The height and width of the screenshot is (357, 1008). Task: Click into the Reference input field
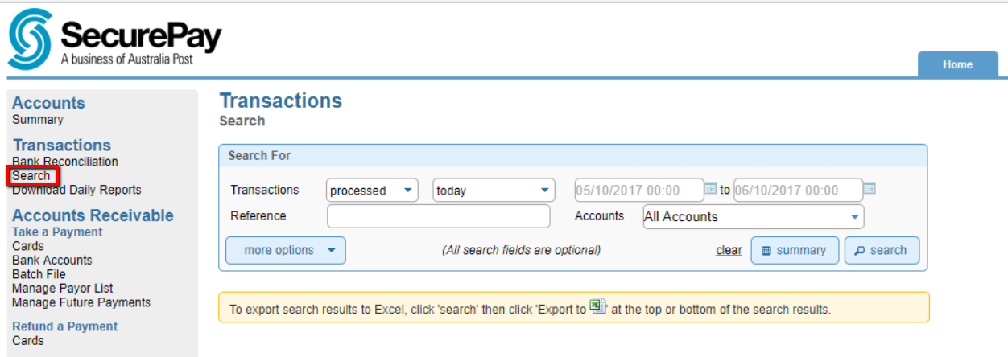click(x=439, y=216)
